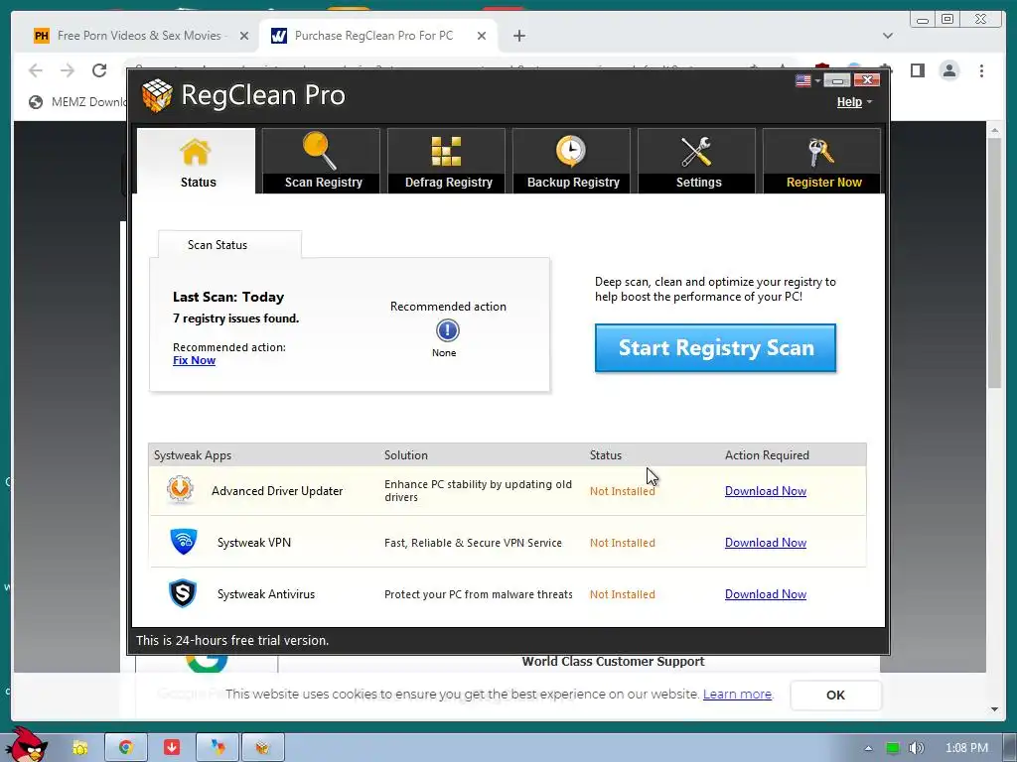Image resolution: width=1017 pixels, height=762 pixels.
Task: Close the first browser tab
Action: click(244, 36)
